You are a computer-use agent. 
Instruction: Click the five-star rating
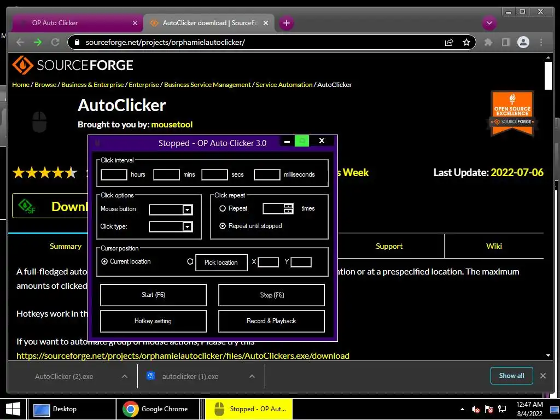(x=45, y=173)
